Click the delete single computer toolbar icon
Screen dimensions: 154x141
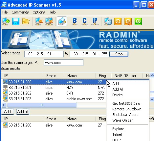click(x=39, y=21)
